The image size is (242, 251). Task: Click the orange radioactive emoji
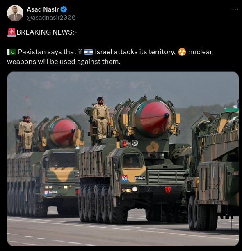(182, 52)
